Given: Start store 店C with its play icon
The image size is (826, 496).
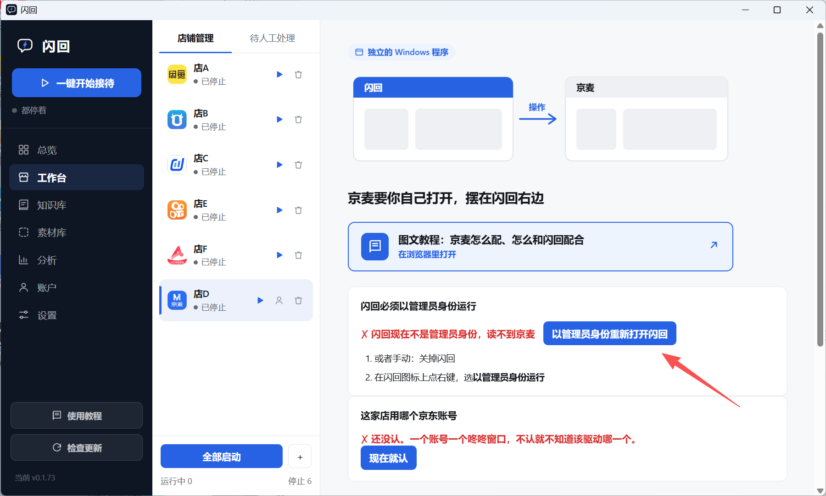Looking at the screenshot, I should 279,165.
